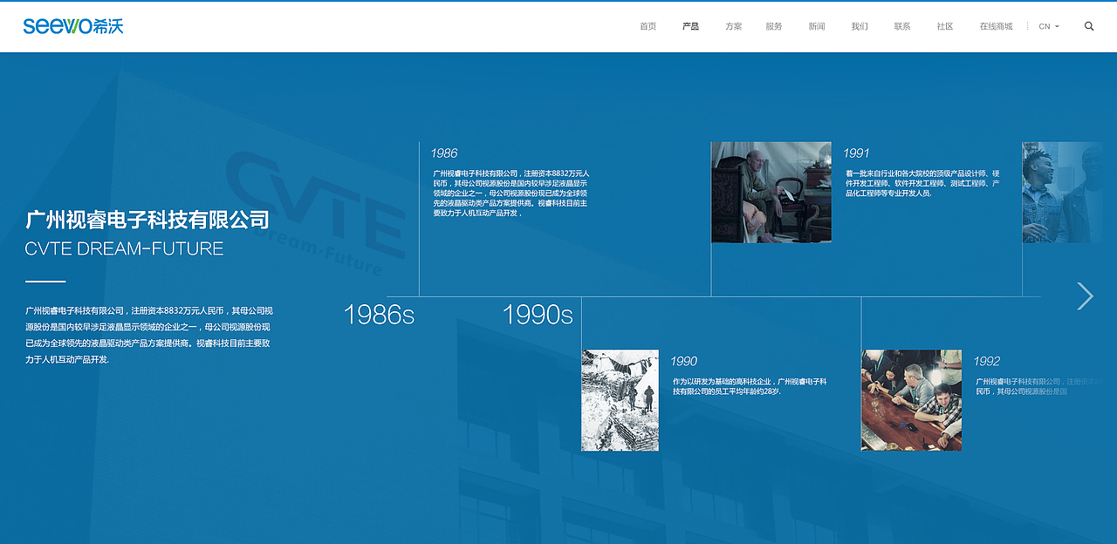Image resolution: width=1117 pixels, height=544 pixels.
Task: Open the 社区 menu item
Action: (945, 26)
